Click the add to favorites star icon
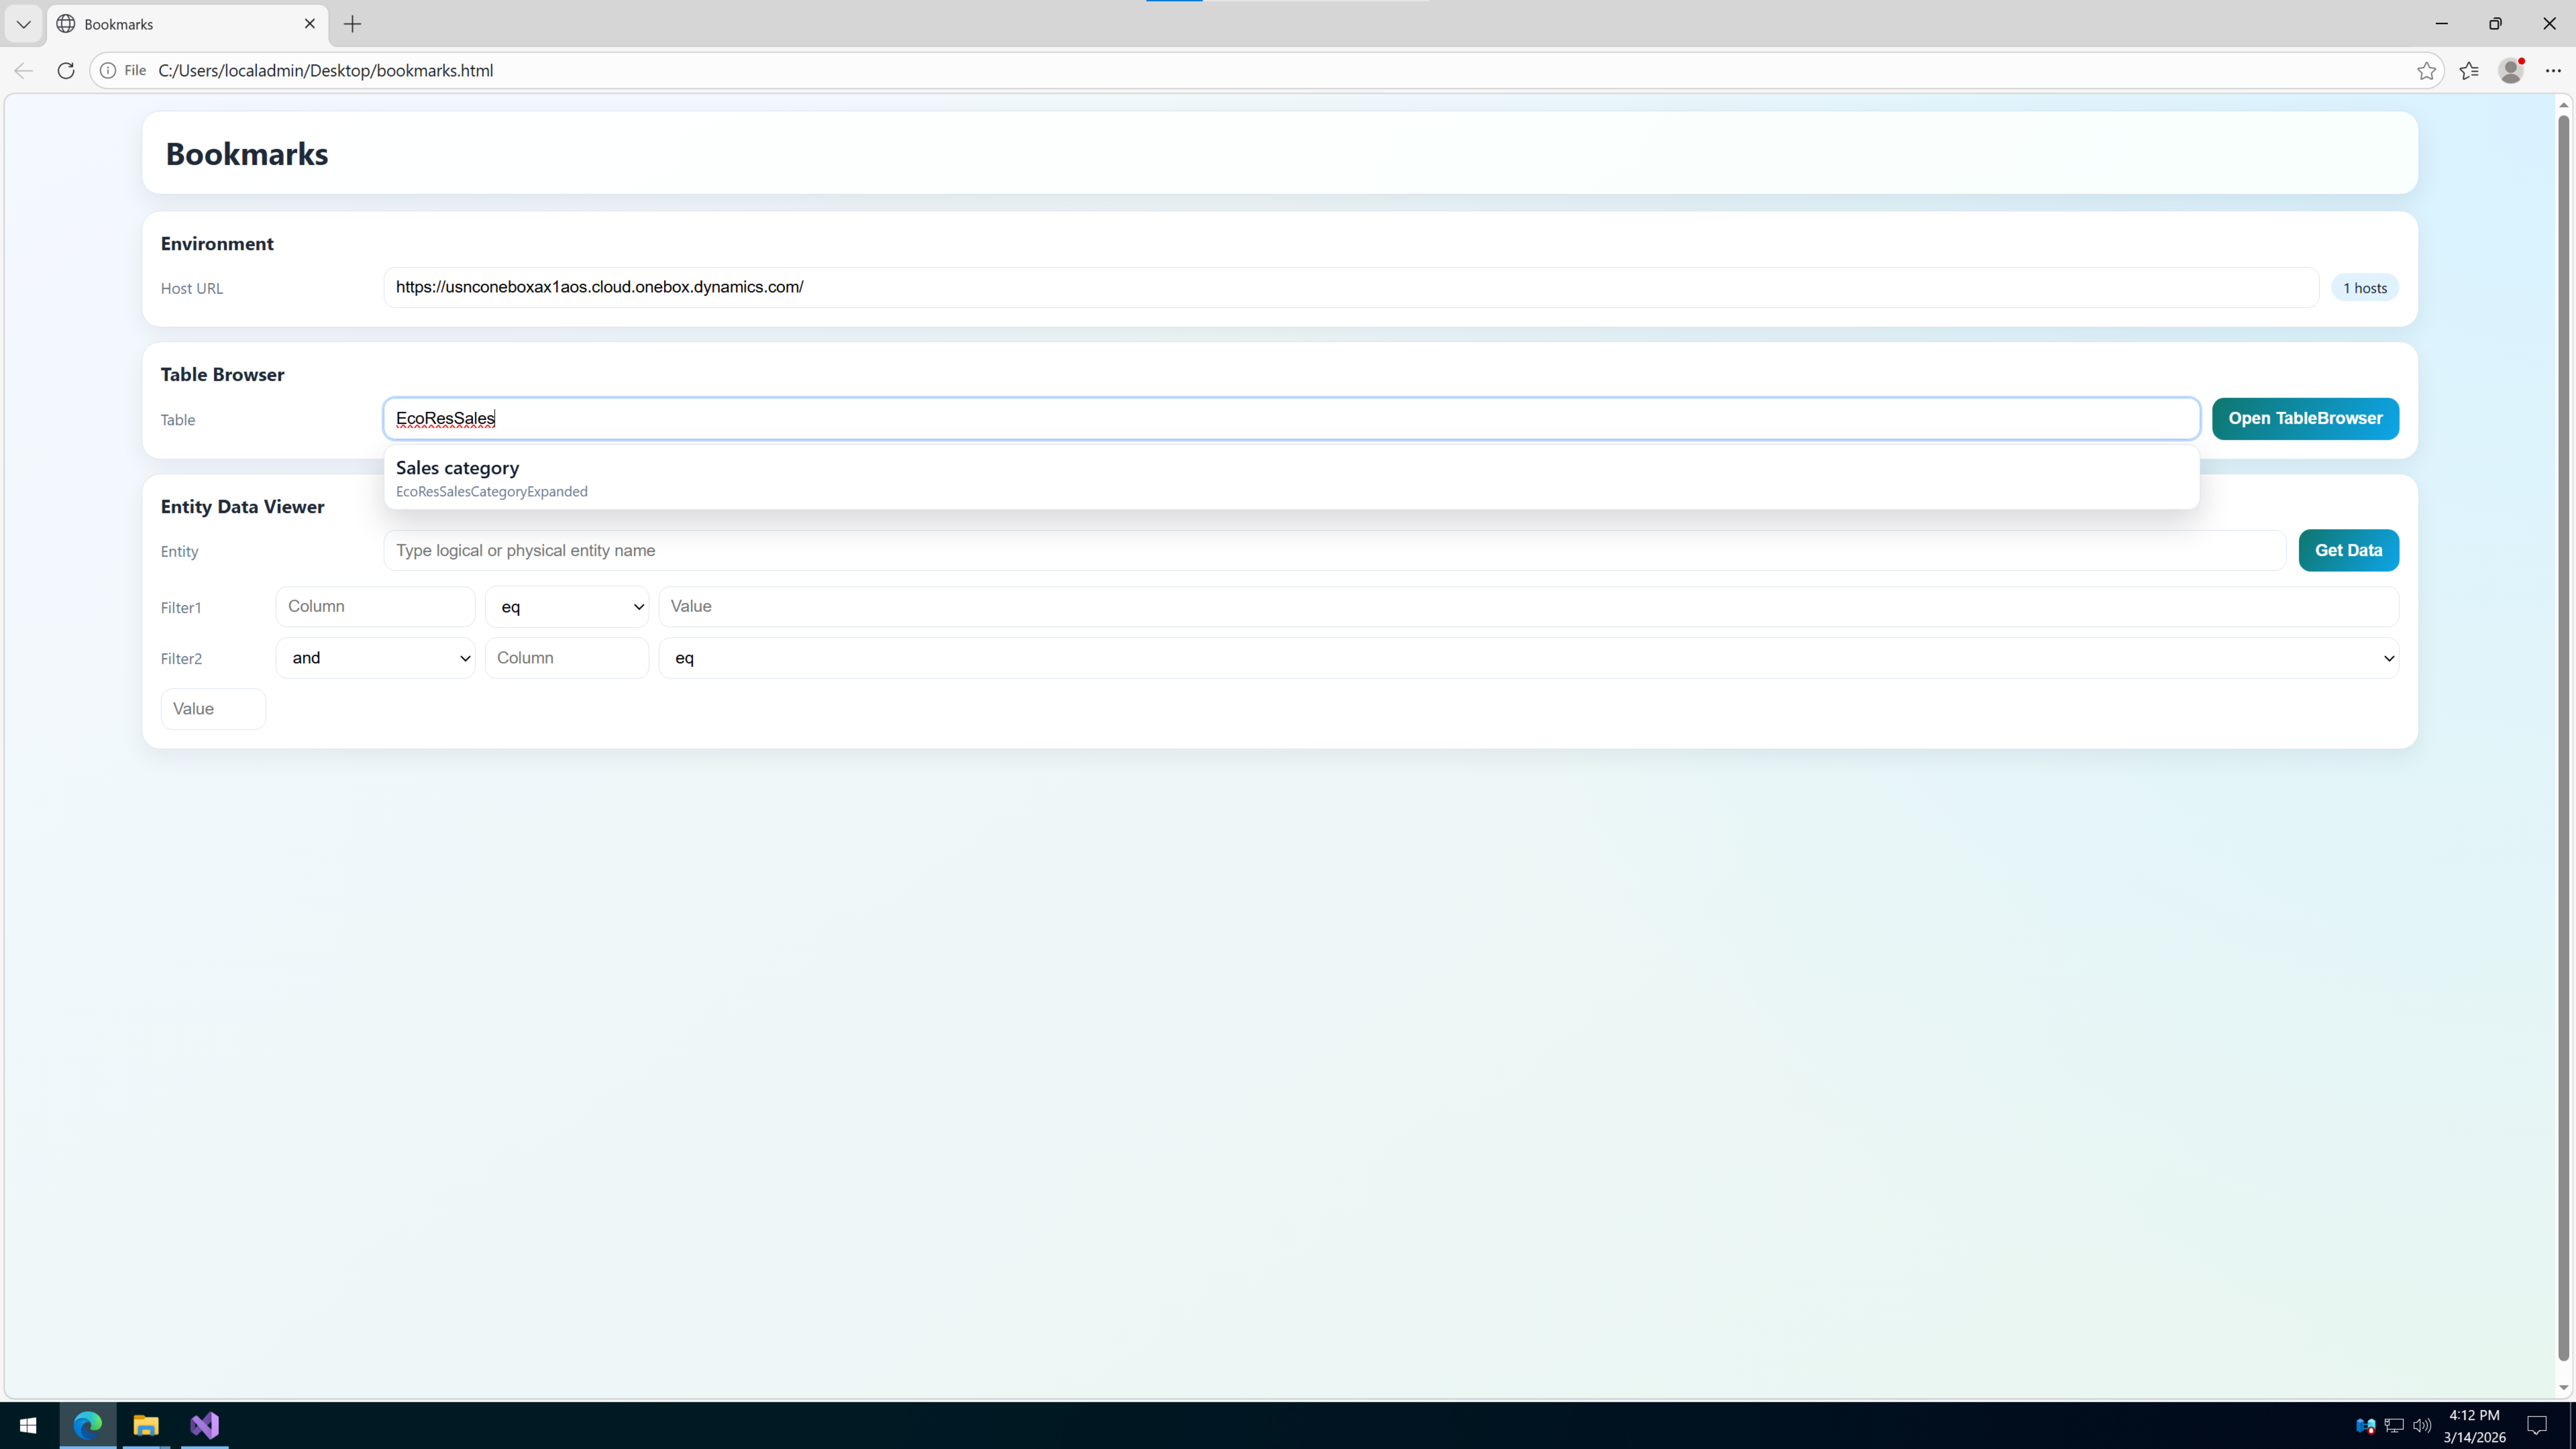This screenshot has width=2576, height=1449. coord(2426,70)
